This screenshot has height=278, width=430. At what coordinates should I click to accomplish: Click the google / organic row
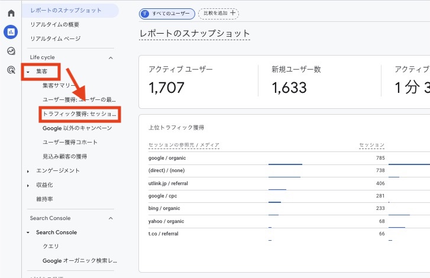pos(167,158)
